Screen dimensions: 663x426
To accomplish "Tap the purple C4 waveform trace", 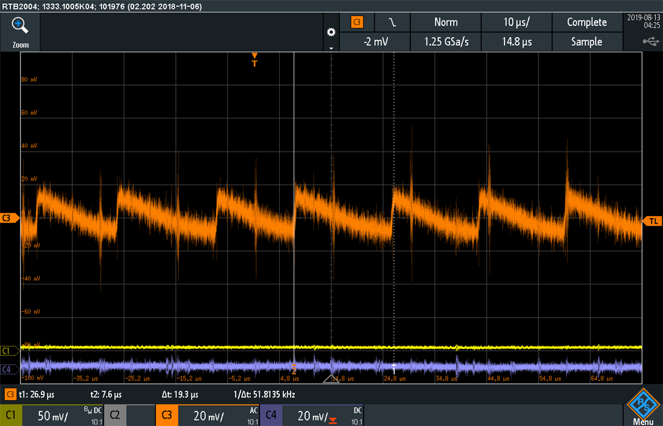I will click(x=331, y=366).
